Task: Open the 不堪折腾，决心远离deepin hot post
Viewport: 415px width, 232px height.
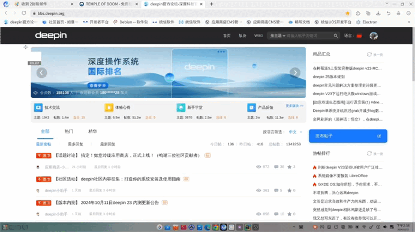Action: tap(335, 193)
